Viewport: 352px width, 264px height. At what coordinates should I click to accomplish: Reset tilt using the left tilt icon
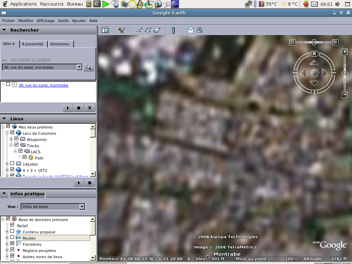tap(292, 42)
